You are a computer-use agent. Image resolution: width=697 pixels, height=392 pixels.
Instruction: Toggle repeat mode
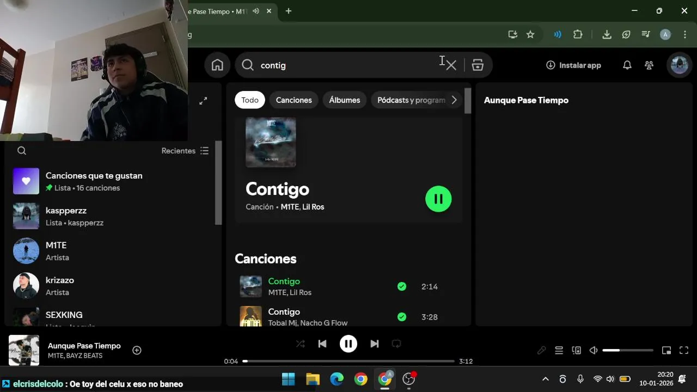pyautogui.click(x=396, y=344)
